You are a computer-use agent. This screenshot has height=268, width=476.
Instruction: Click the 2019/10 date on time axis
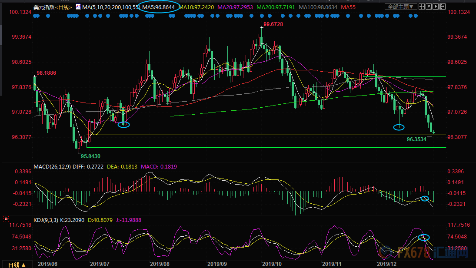tap(273, 264)
